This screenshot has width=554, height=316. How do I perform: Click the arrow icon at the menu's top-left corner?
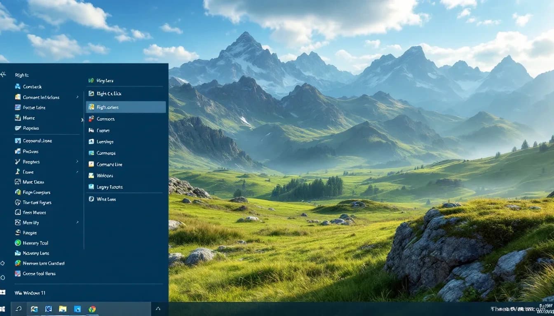tap(3, 74)
